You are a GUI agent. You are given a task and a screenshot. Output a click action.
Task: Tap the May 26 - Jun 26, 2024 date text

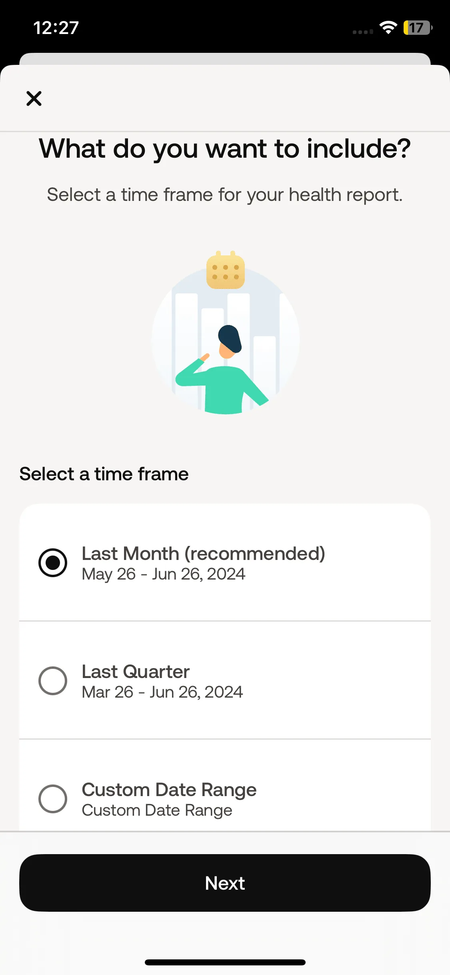tap(164, 574)
